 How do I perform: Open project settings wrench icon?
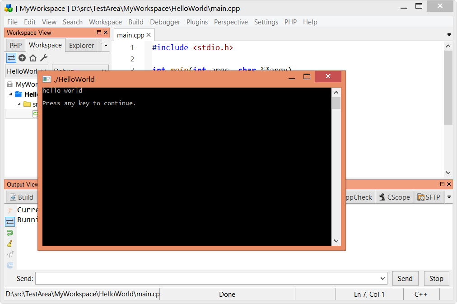coord(44,58)
